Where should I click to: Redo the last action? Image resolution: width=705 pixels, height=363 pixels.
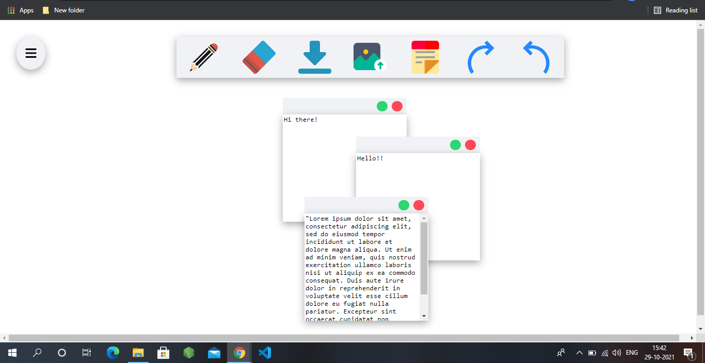[482, 57]
